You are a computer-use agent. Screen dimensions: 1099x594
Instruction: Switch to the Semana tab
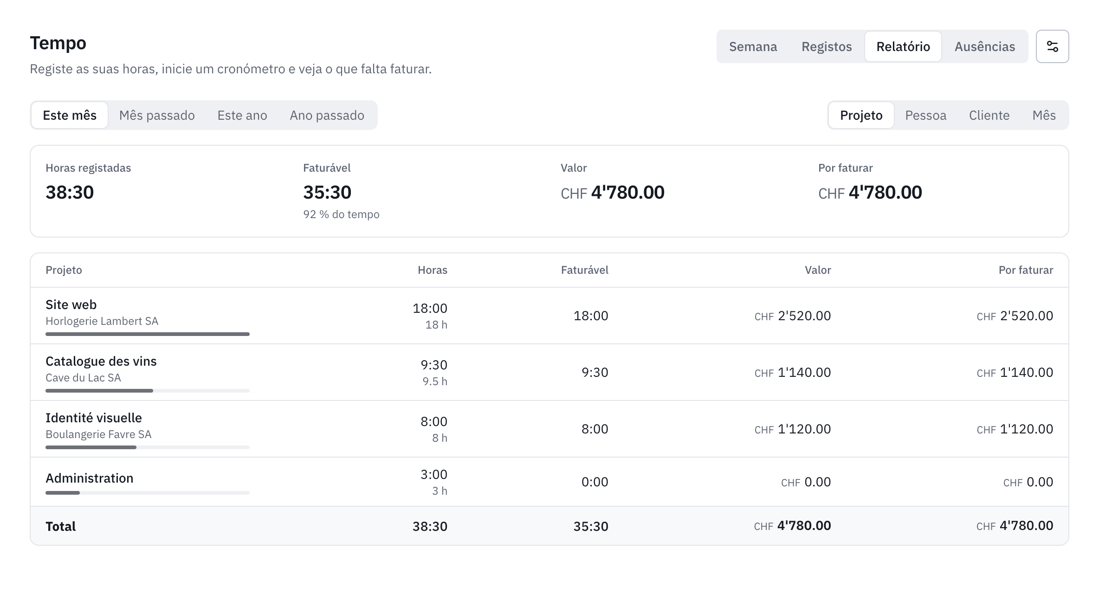click(753, 46)
